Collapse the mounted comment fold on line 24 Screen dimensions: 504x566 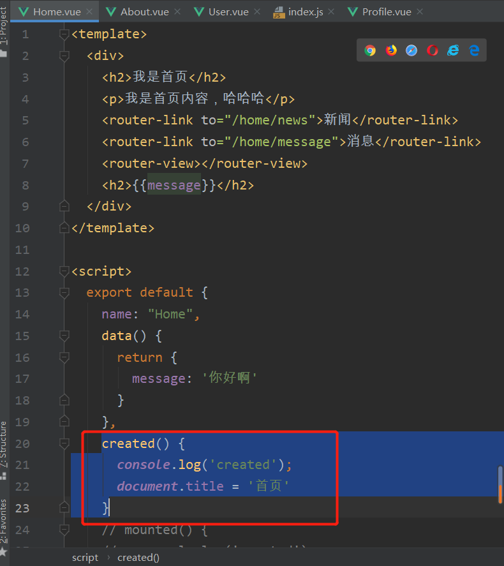tap(64, 530)
